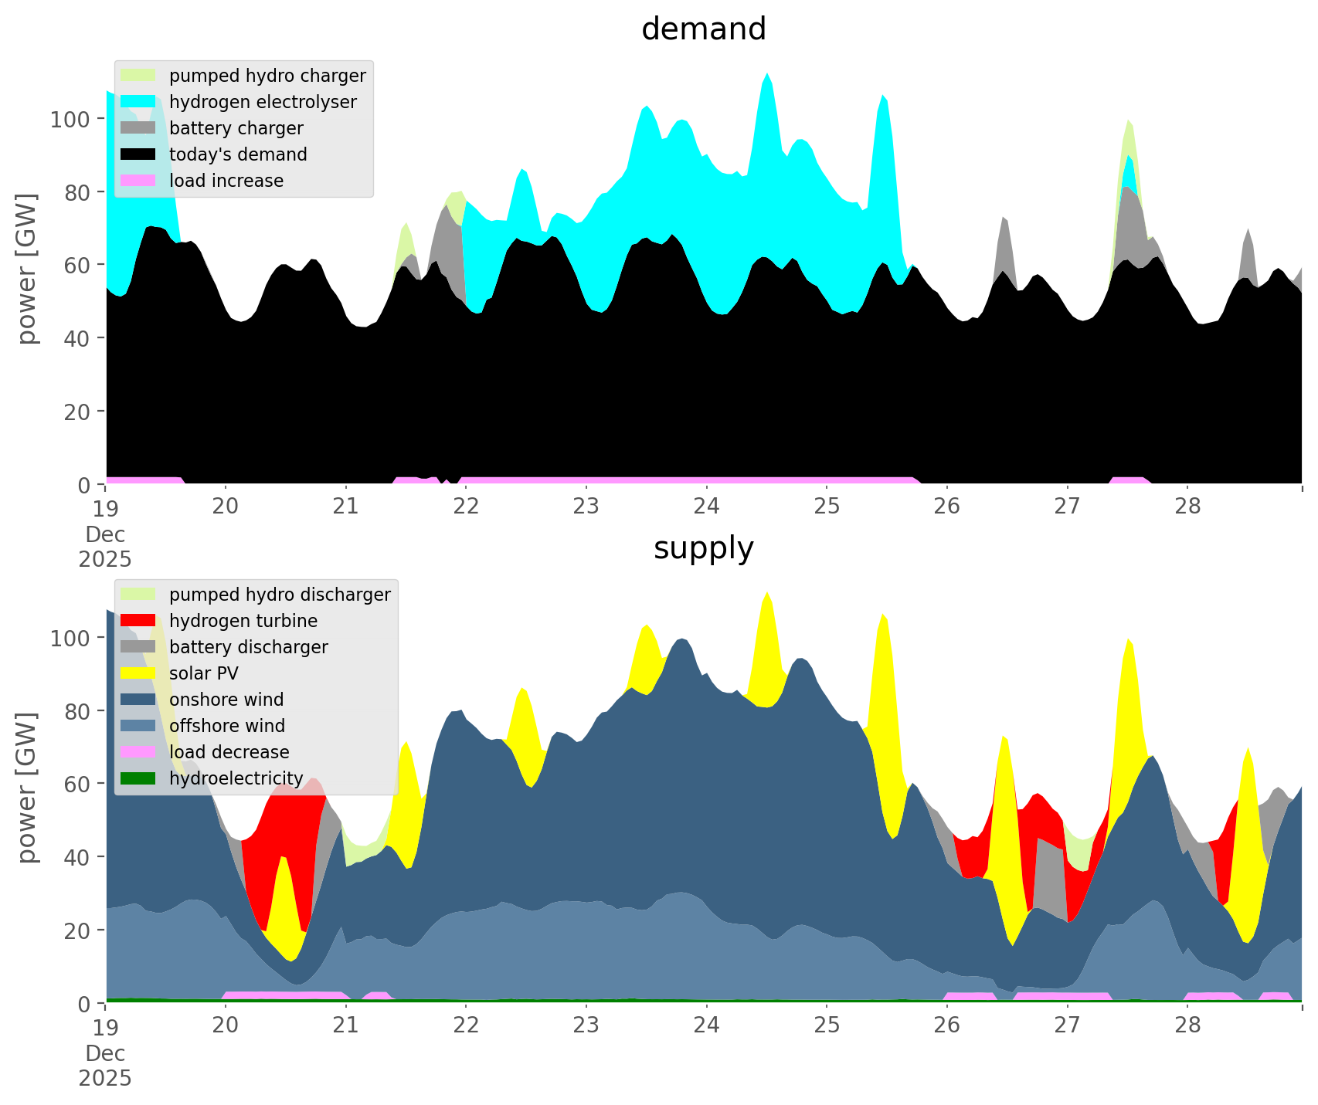
Task: Click the black today's demand legend swatch
Action: (x=138, y=154)
